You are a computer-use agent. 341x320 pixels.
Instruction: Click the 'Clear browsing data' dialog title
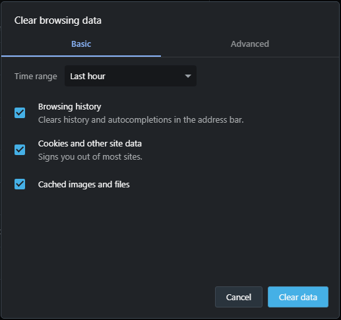pyautogui.click(x=58, y=20)
